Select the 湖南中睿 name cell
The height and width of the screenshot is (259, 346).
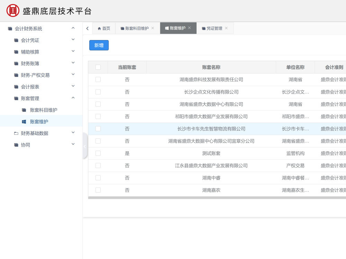[x=211, y=178]
